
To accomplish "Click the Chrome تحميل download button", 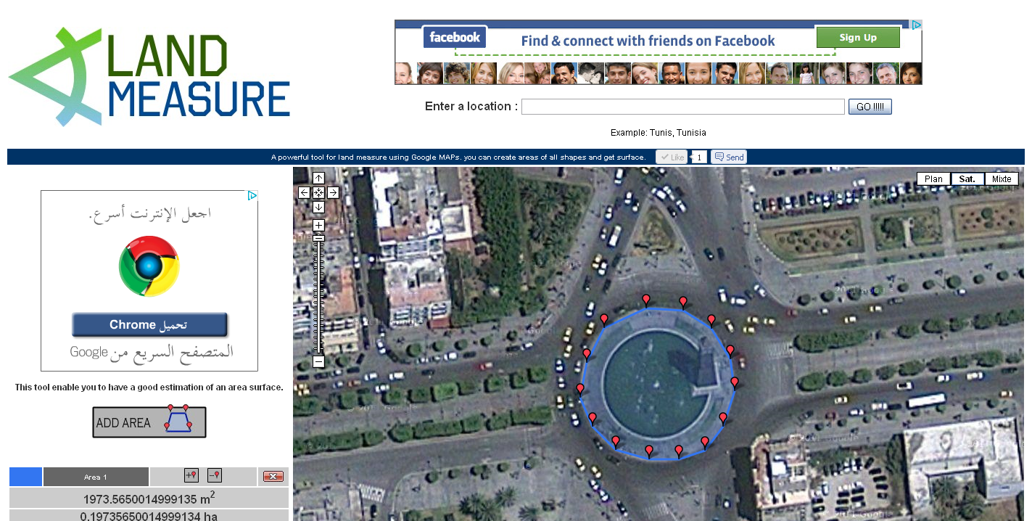I will 149,324.
